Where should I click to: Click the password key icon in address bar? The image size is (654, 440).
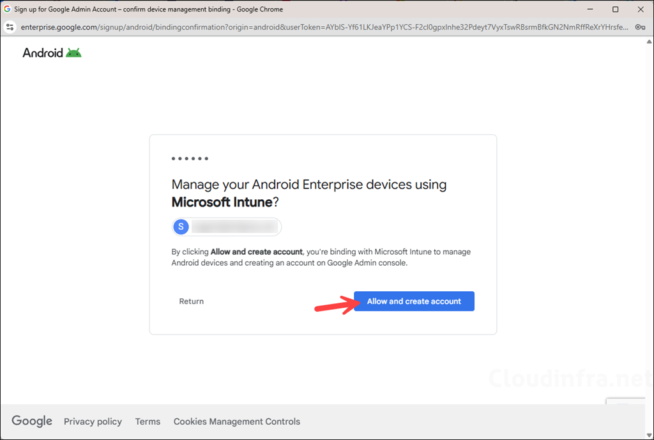[640, 27]
